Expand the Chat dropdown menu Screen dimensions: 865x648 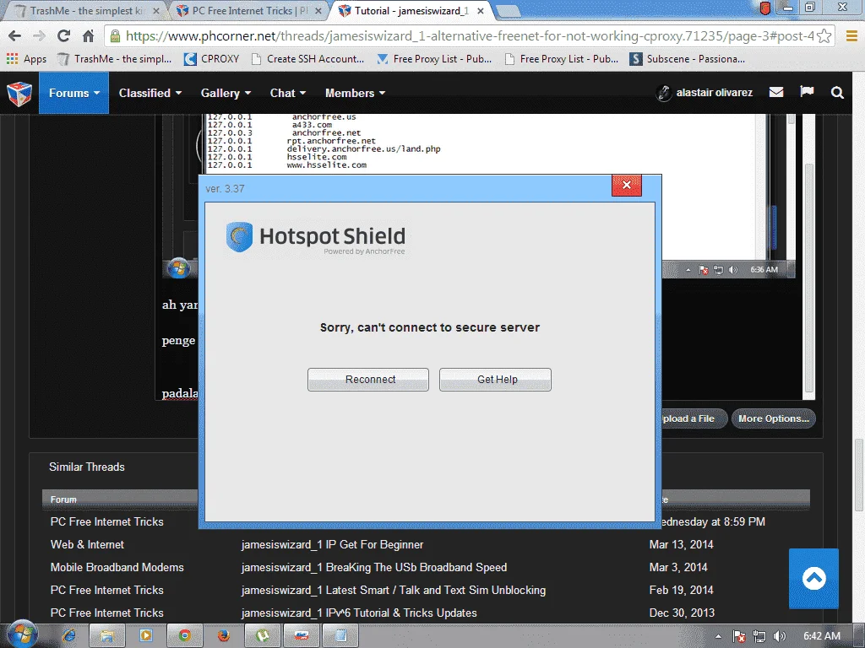[287, 93]
